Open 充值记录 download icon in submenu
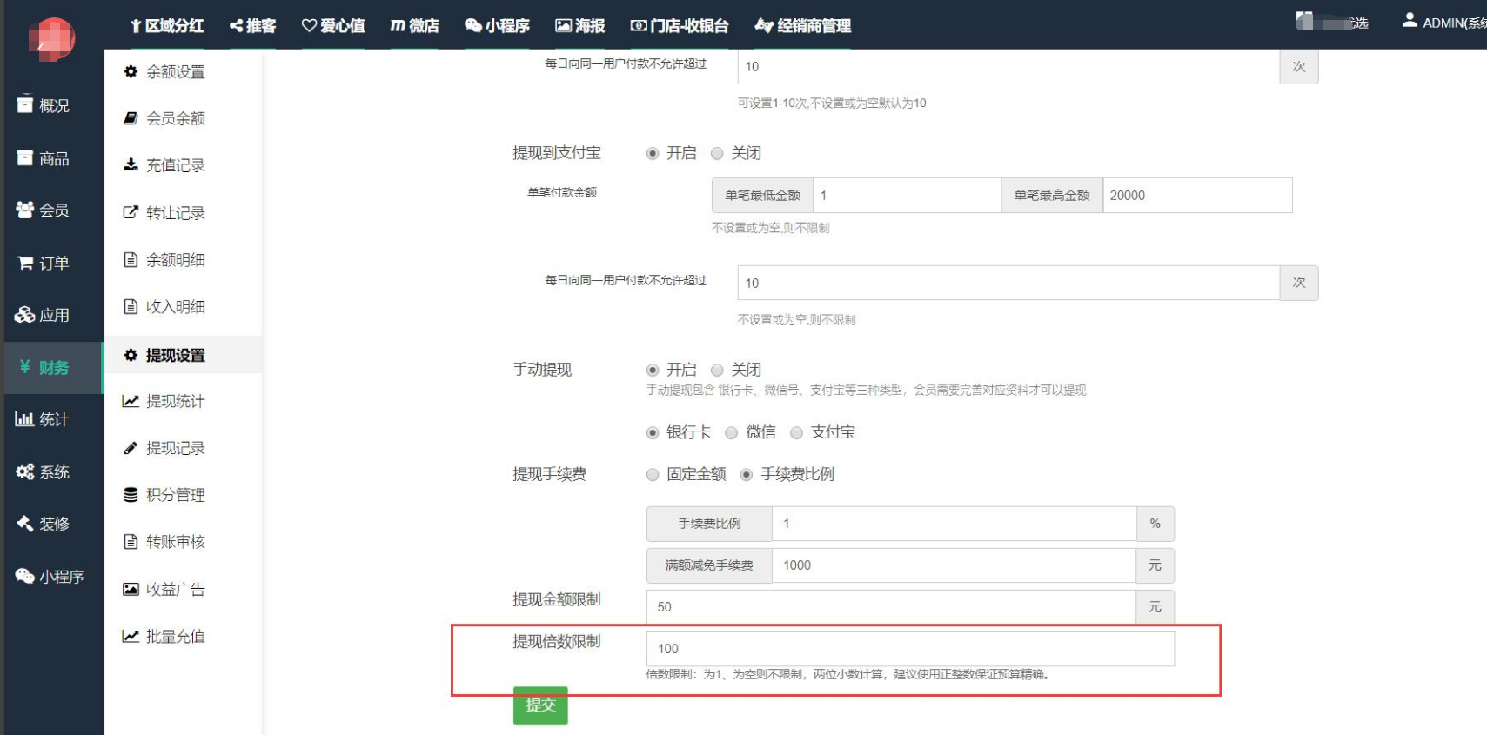1487x735 pixels. pos(131,165)
